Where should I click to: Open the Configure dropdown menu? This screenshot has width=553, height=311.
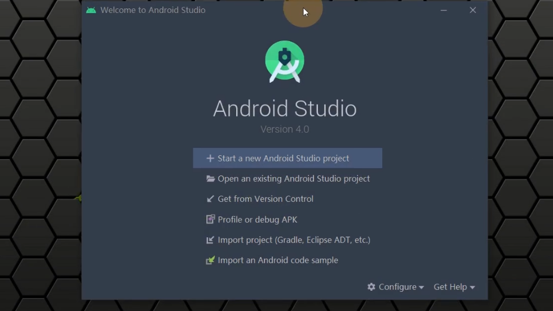[396, 287]
